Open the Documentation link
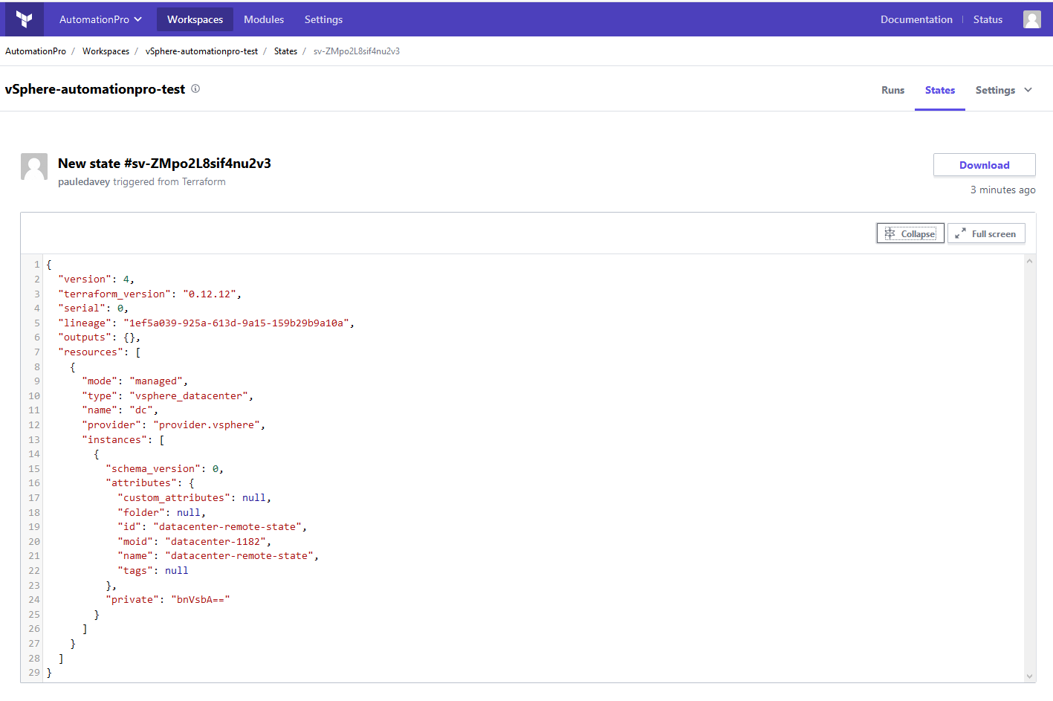 click(916, 19)
